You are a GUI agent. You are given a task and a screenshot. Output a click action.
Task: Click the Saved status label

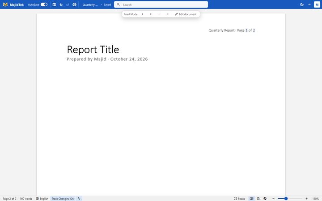pos(107,5)
